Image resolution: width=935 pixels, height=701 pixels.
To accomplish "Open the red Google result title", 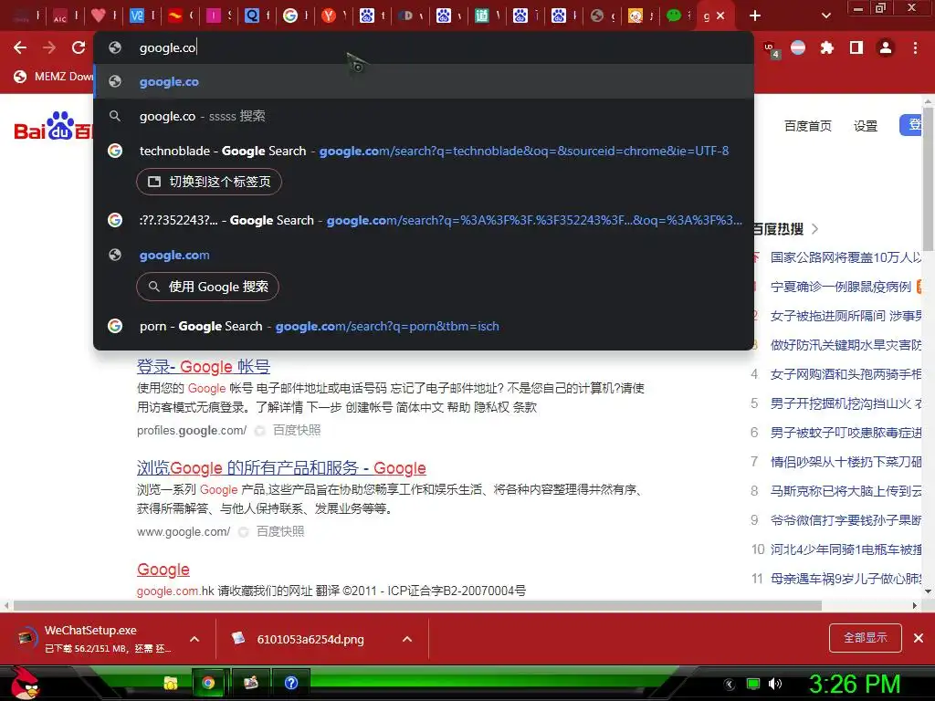I will 163,570.
